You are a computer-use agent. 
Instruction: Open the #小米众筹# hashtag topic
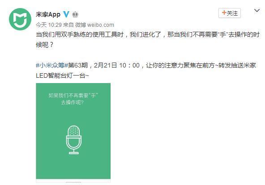[x=52, y=65]
